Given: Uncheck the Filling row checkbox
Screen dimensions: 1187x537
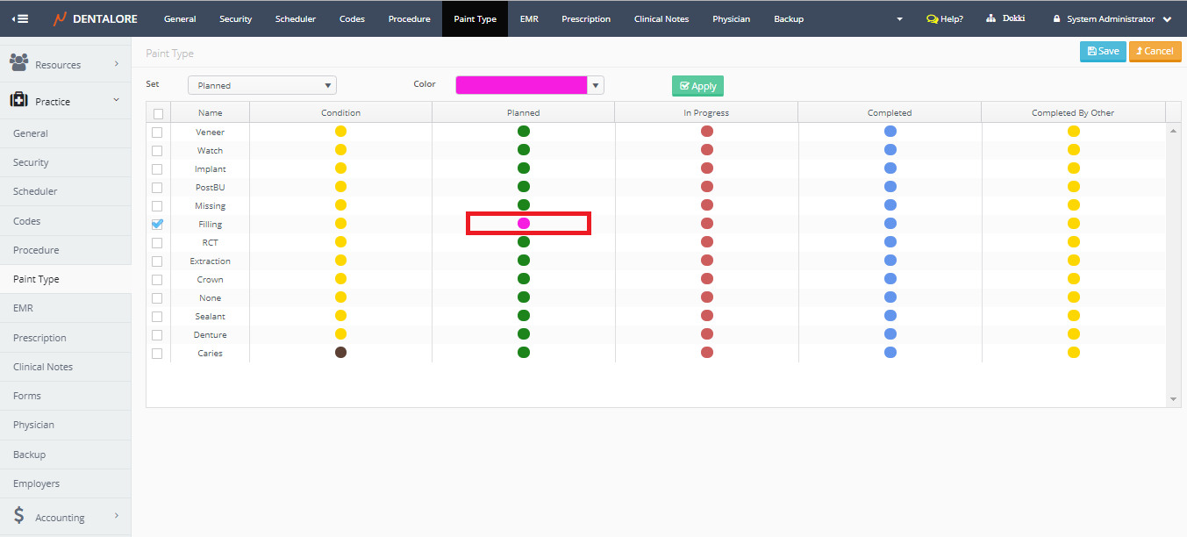Looking at the screenshot, I should (x=158, y=224).
